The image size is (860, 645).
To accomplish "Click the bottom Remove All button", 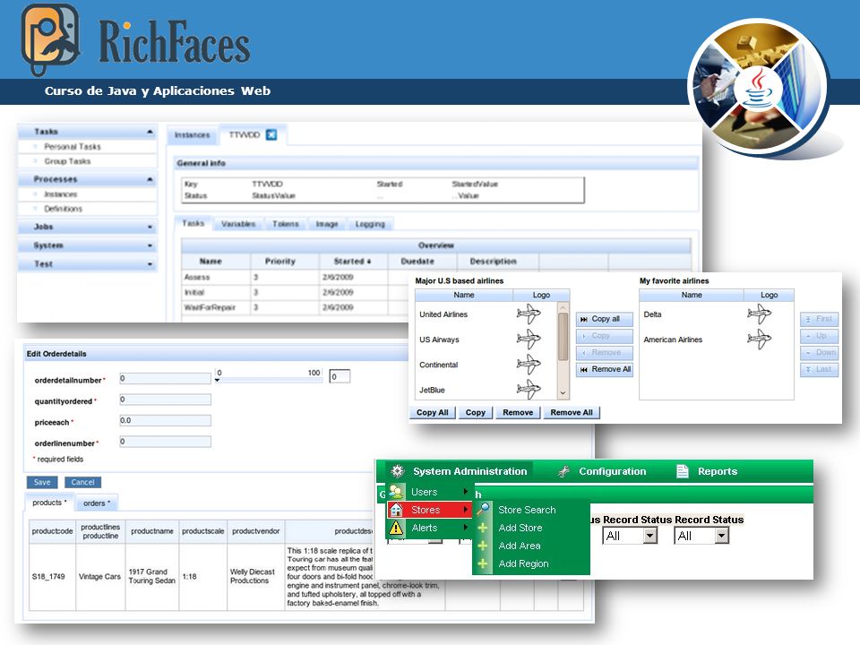I will 572,412.
